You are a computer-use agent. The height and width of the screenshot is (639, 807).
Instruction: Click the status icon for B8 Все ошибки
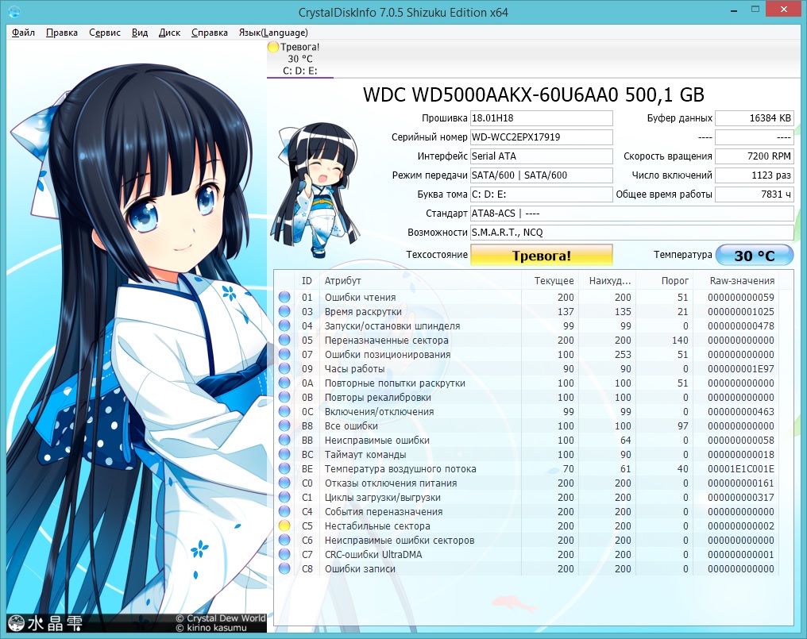click(284, 425)
